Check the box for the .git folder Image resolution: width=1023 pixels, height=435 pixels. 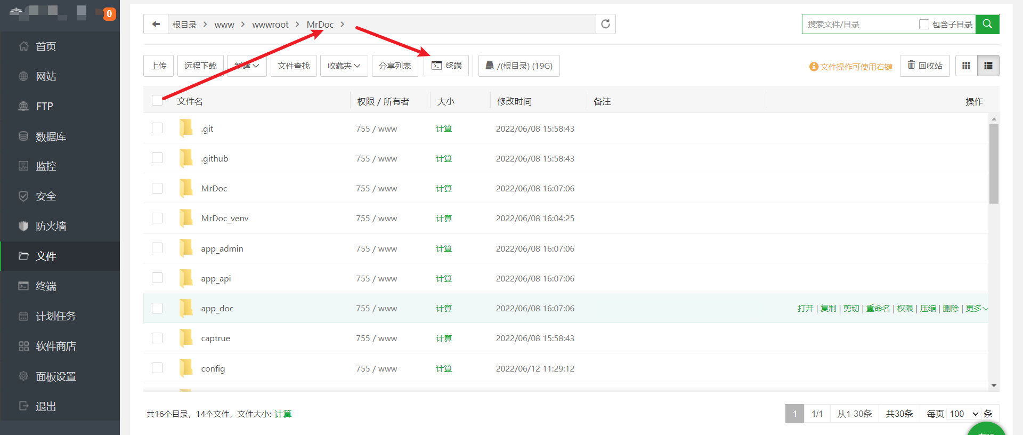157,128
